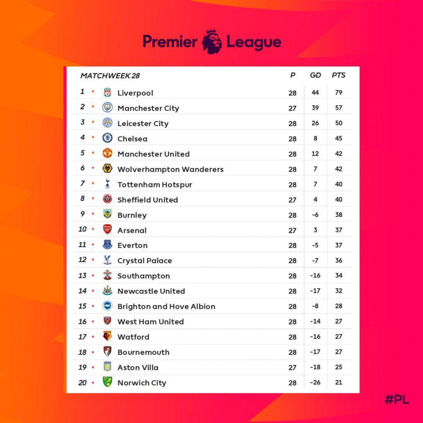Viewport: 423px width, 423px height.
Task: Select the Tottenham Hotspur cockerel badge
Action: pyautogui.click(x=107, y=184)
